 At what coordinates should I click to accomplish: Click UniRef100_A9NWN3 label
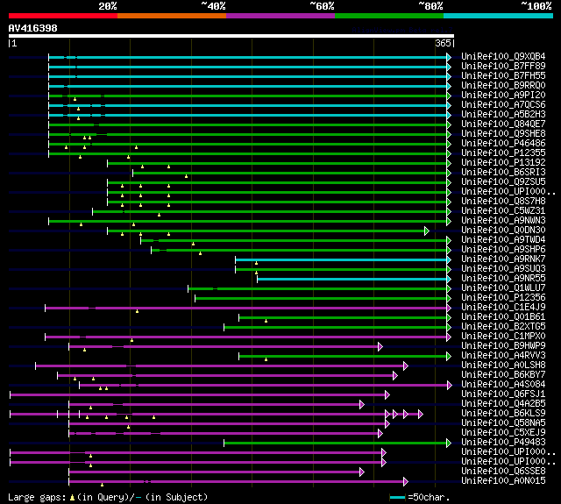click(x=503, y=221)
